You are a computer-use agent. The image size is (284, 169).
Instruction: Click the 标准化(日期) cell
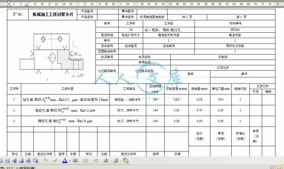[x=240, y=136]
